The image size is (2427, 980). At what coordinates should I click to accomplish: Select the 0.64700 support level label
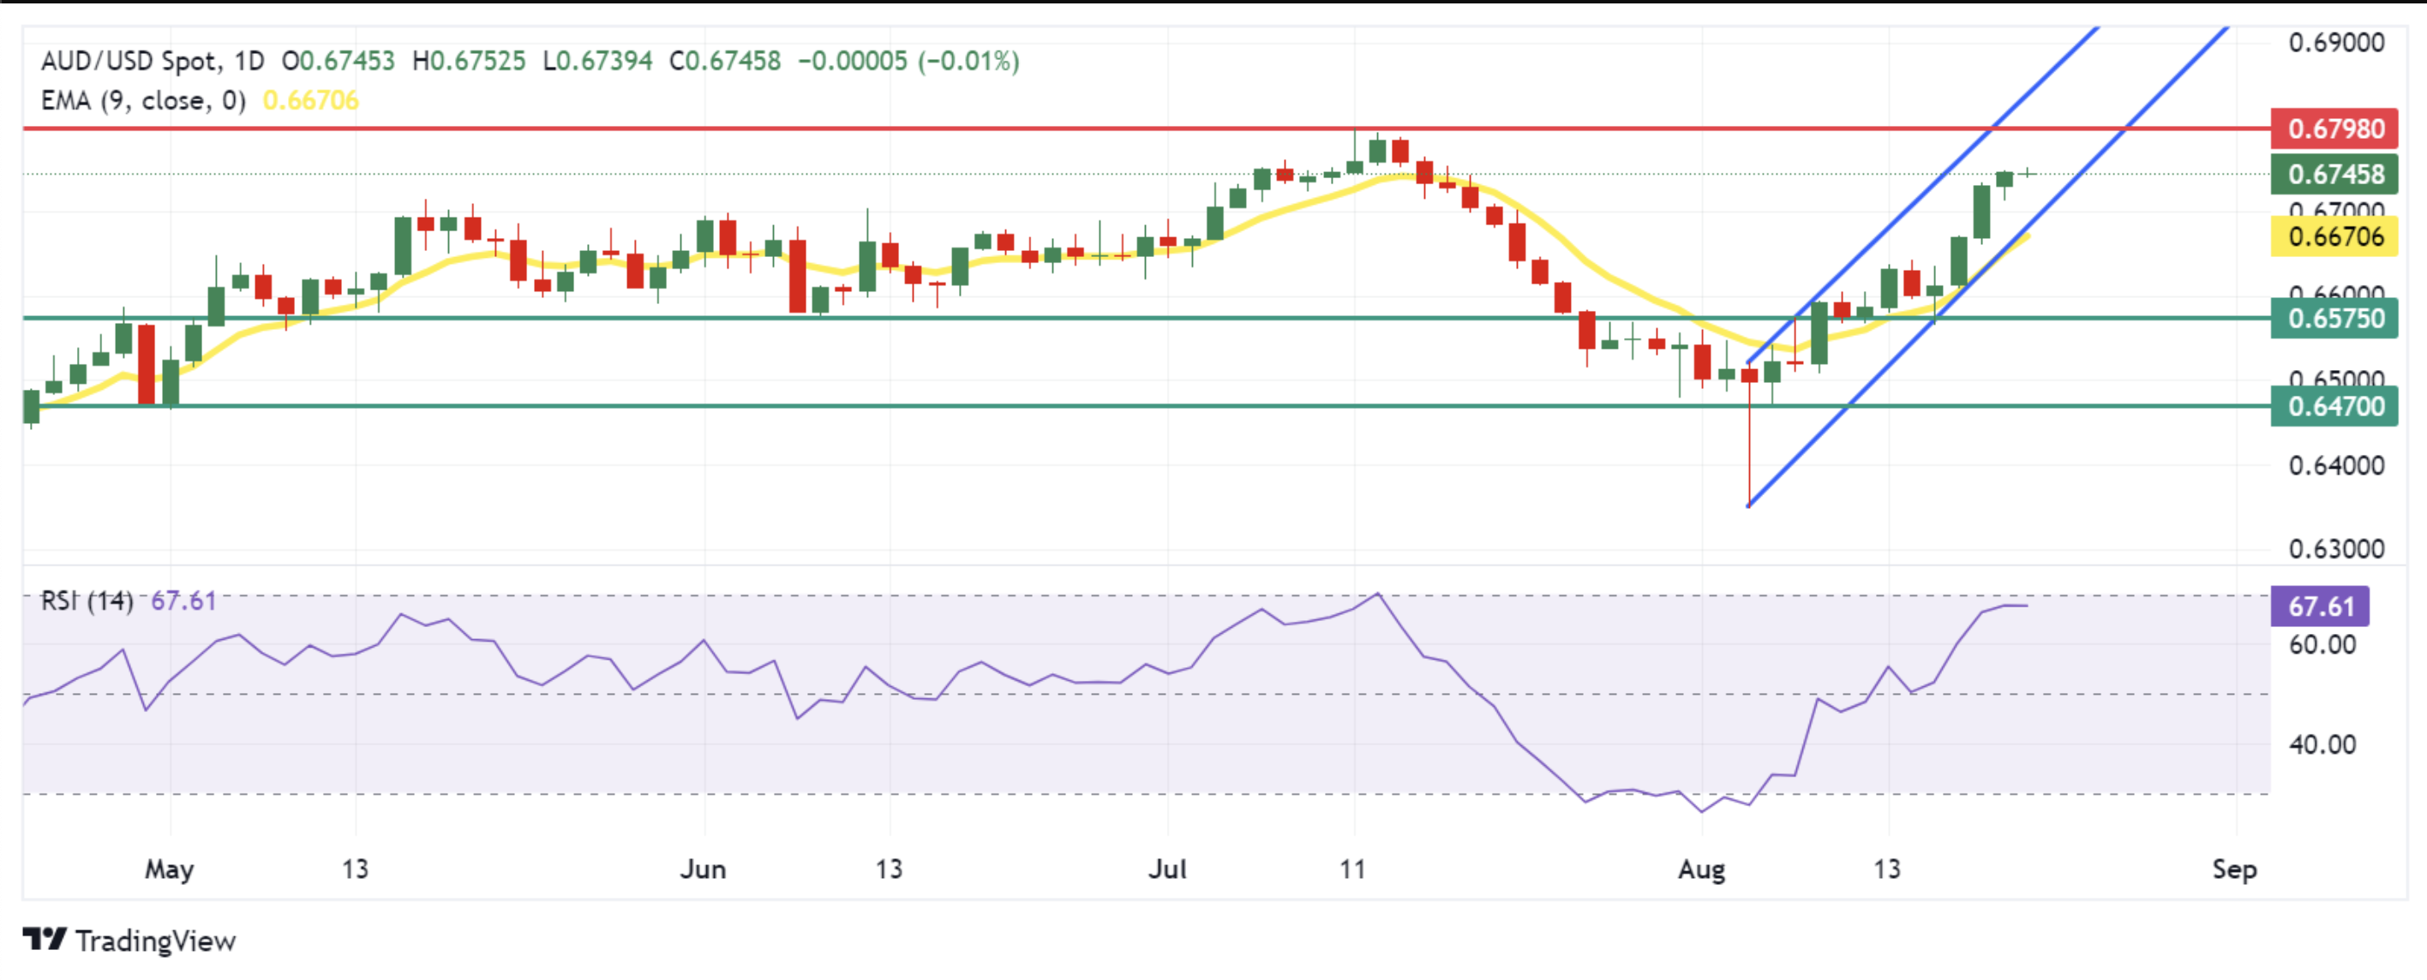click(2334, 407)
